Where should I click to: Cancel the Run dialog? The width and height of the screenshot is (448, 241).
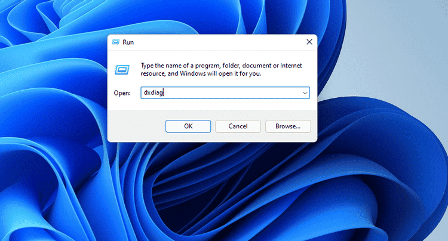[x=238, y=126]
